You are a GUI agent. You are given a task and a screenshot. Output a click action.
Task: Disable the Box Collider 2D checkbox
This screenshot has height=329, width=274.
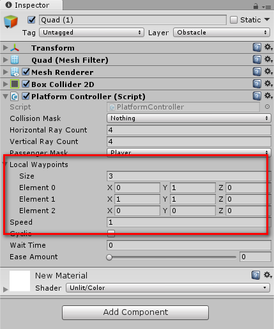26,84
